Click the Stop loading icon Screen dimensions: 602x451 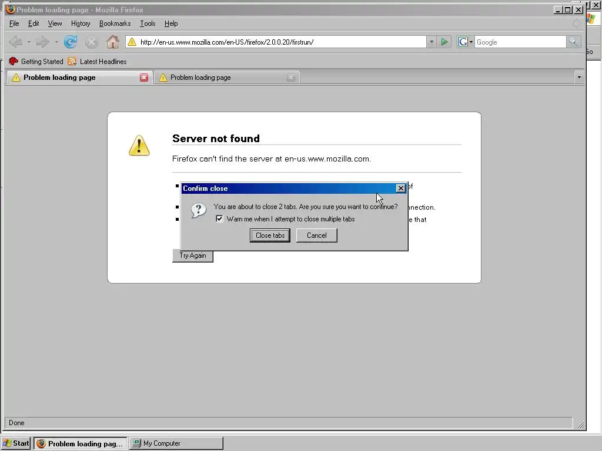(x=91, y=42)
